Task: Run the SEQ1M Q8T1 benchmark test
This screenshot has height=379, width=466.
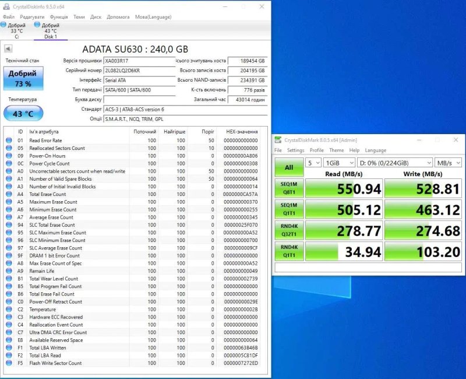Action: pos(289,188)
